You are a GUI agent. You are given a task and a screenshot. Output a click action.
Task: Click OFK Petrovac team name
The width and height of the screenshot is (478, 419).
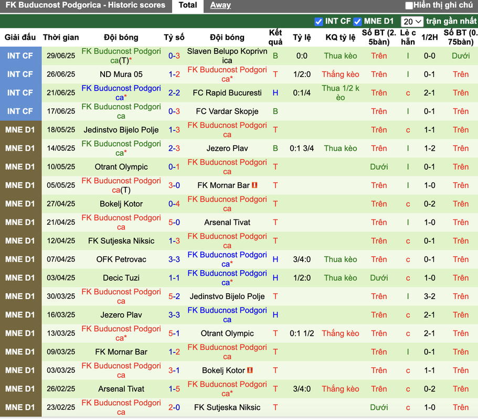click(121, 259)
